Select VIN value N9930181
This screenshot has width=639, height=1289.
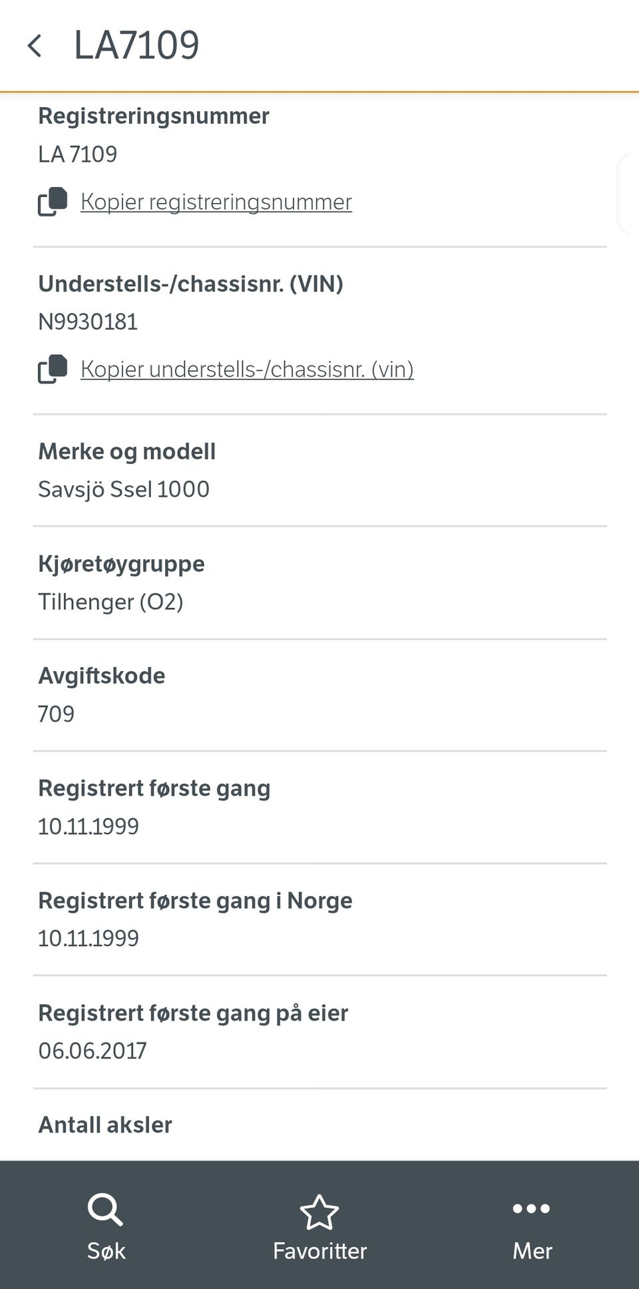pyautogui.click(x=88, y=322)
